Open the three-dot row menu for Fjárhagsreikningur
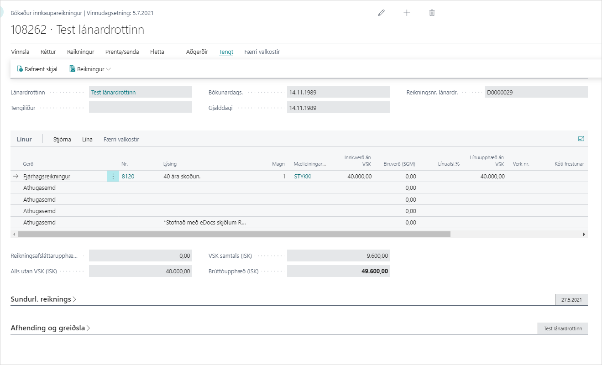Viewport: 602px width, 365px height. [113, 176]
